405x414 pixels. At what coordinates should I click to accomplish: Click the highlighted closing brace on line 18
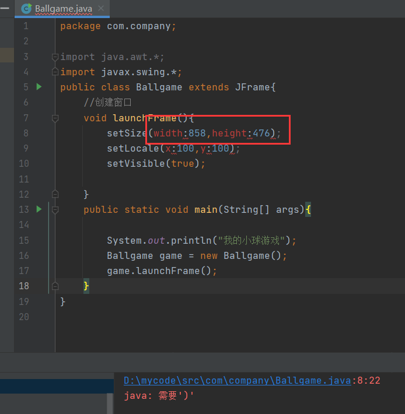coord(86,286)
